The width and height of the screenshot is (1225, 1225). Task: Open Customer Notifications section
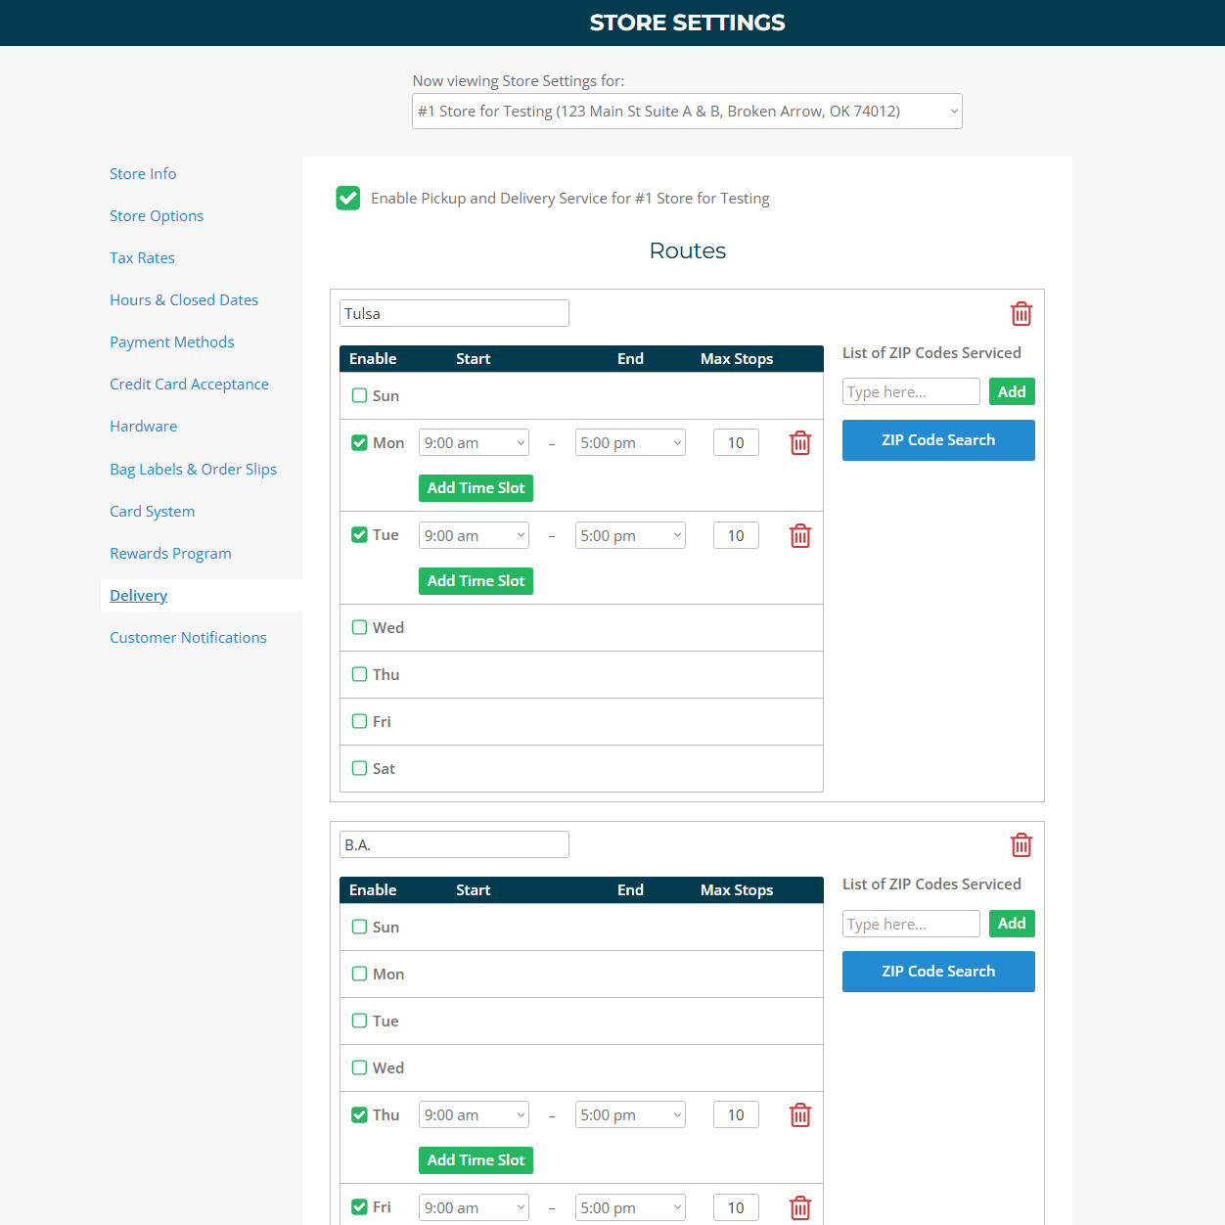188,637
